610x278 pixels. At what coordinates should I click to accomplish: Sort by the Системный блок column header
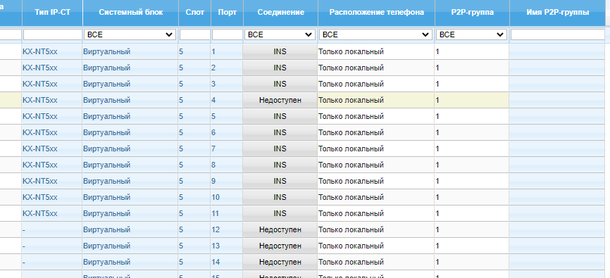131,13
